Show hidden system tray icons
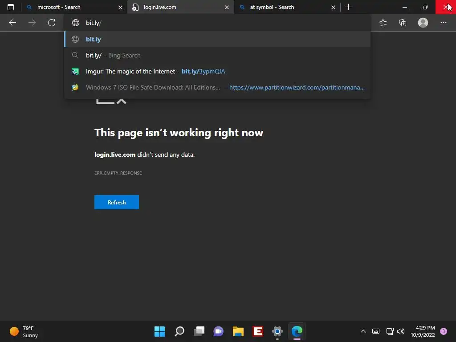The height and width of the screenshot is (342, 456). [x=363, y=331]
